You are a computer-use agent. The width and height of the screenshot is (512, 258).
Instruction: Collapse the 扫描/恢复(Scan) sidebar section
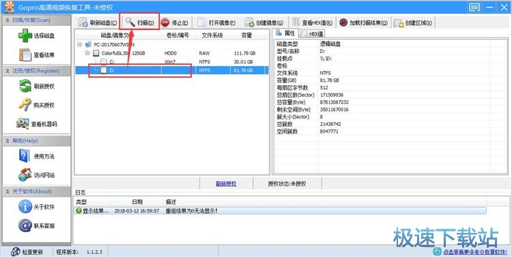point(36,20)
